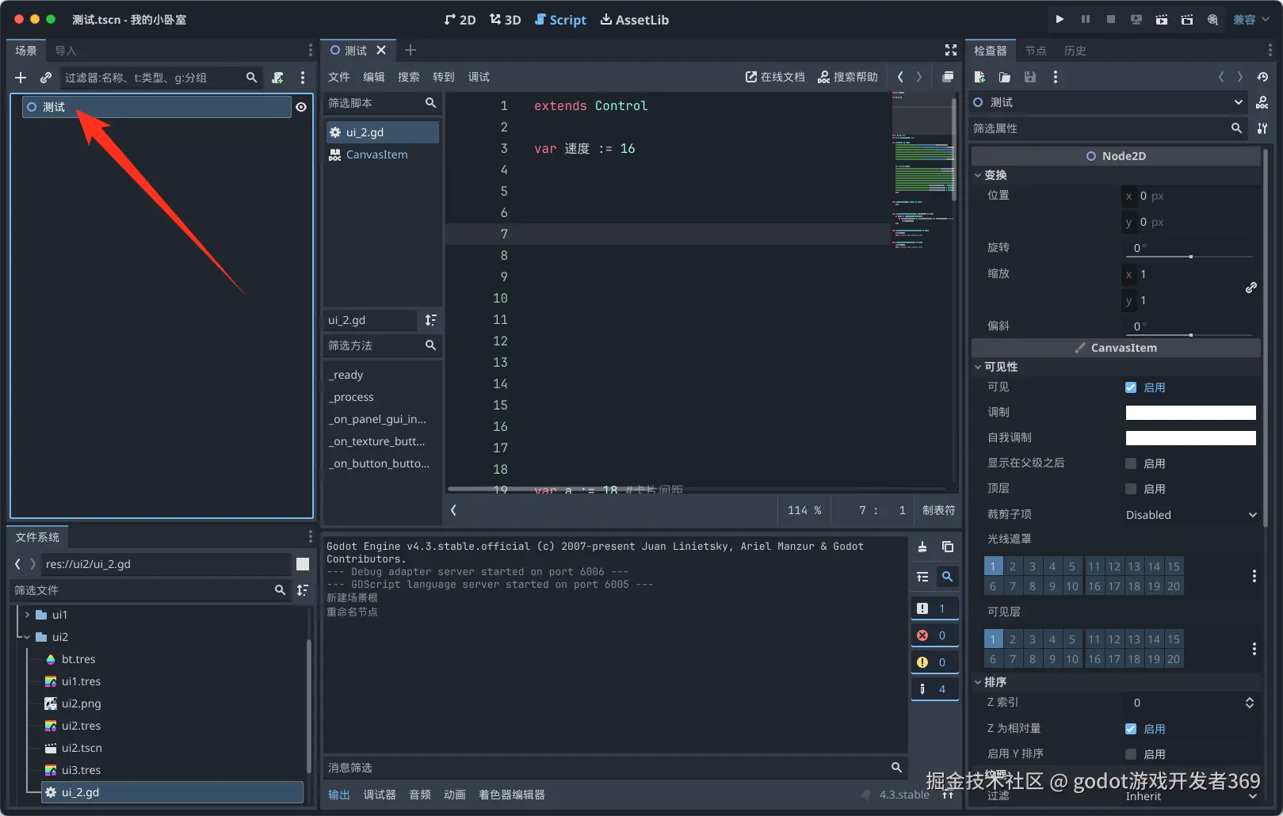Toggle visibility of the 测试 node
Image resolution: width=1283 pixels, height=816 pixels.
pos(301,107)
